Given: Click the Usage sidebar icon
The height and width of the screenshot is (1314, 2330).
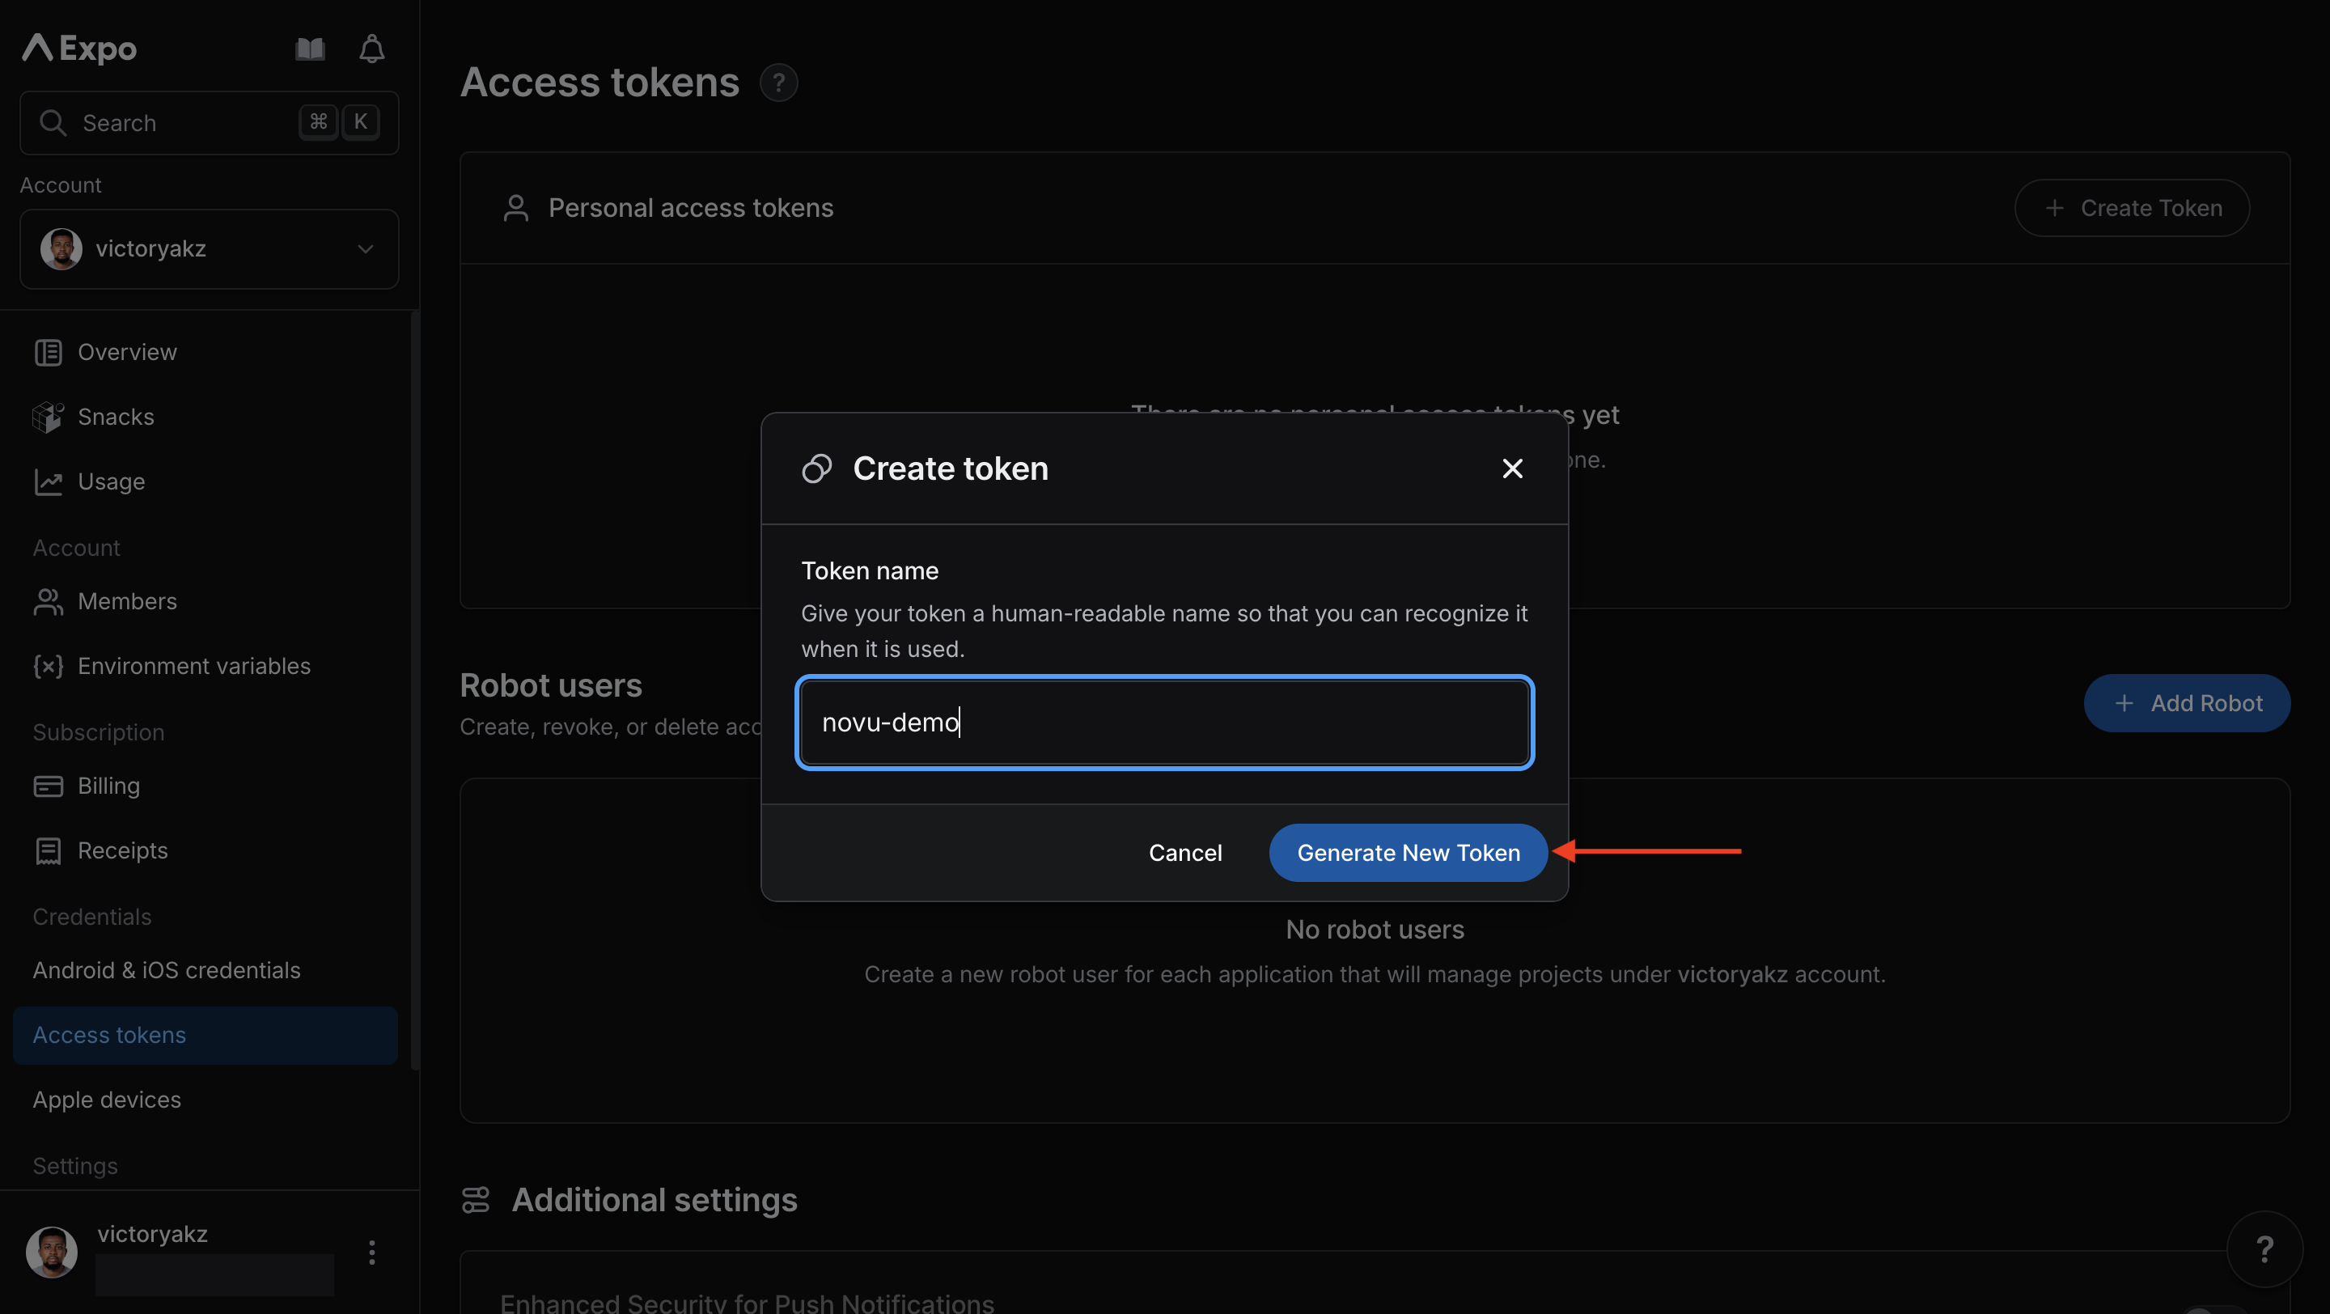Looking at the screenshot, I should coord(49,481).
